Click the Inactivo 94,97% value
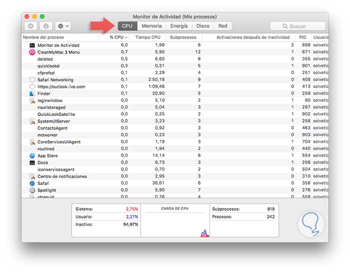This screenshot has width=350, height=273. tap(130, 224)
